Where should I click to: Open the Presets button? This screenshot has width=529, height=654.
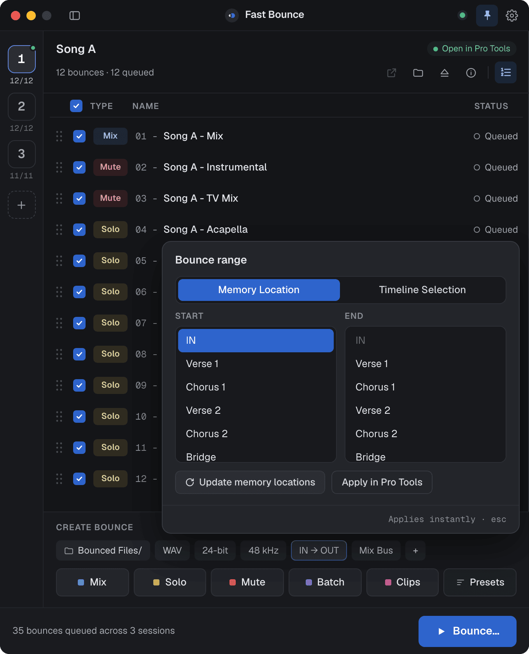(x=480, y=582)
